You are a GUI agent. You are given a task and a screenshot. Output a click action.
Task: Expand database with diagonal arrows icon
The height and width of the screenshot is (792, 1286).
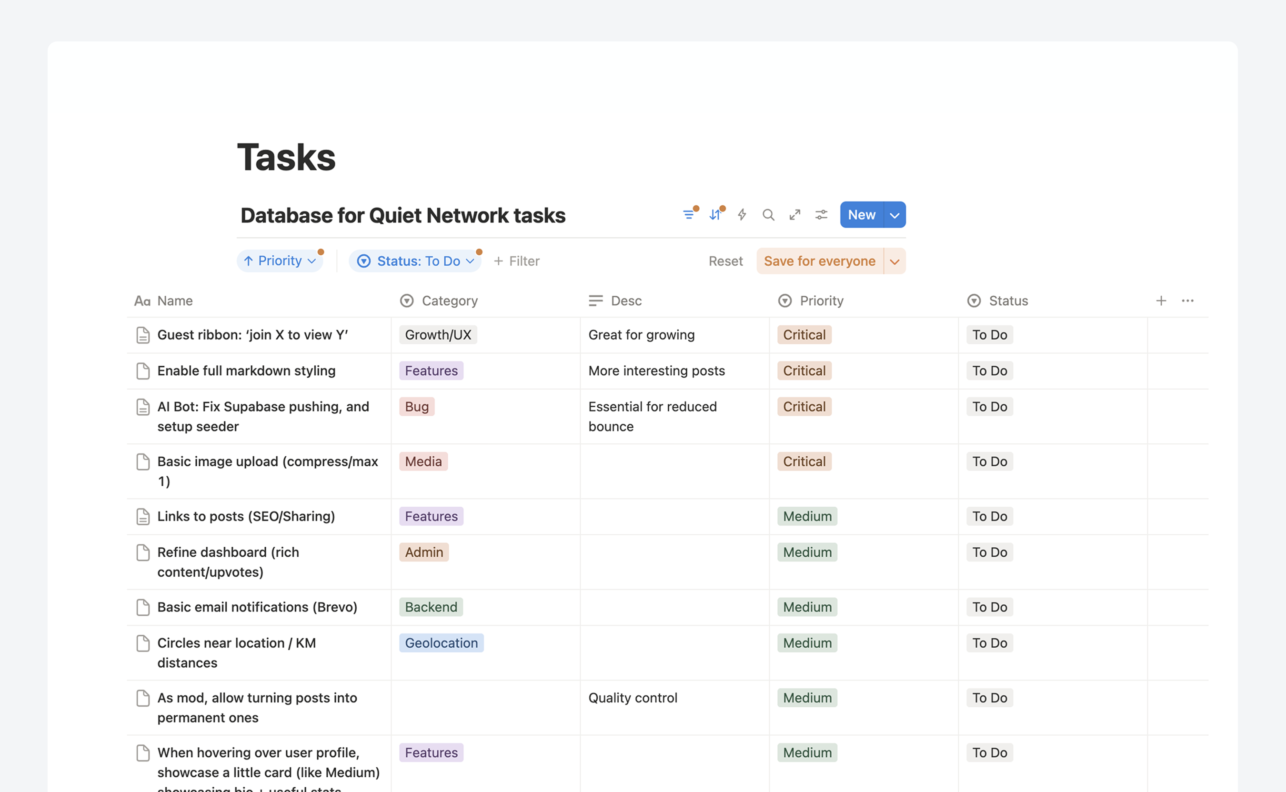[794, 215]
